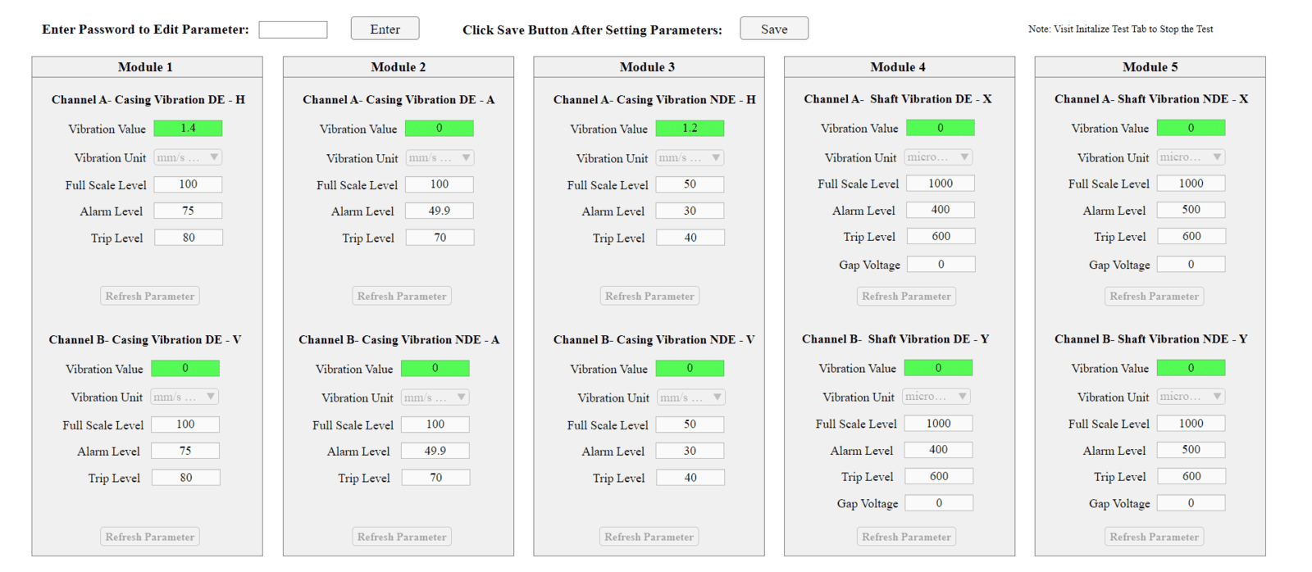The width and height of the screenshot is (1312, 572).
Task: Expand Module 4 Channel A Vibration Unit dropdown
Action: 940,157
